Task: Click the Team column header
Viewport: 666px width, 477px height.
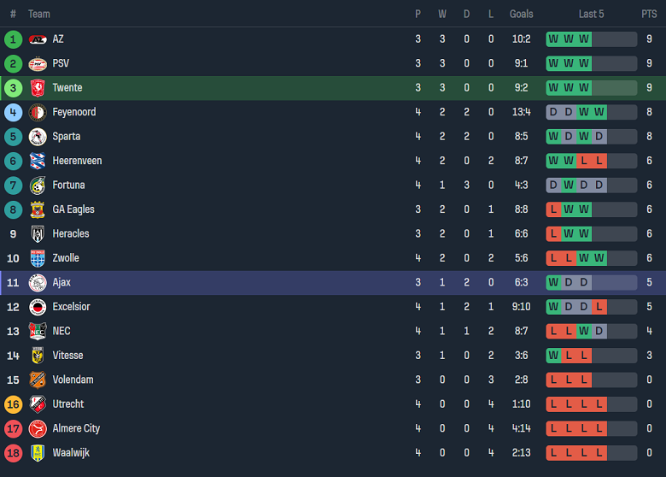Action: coord(39,14)
